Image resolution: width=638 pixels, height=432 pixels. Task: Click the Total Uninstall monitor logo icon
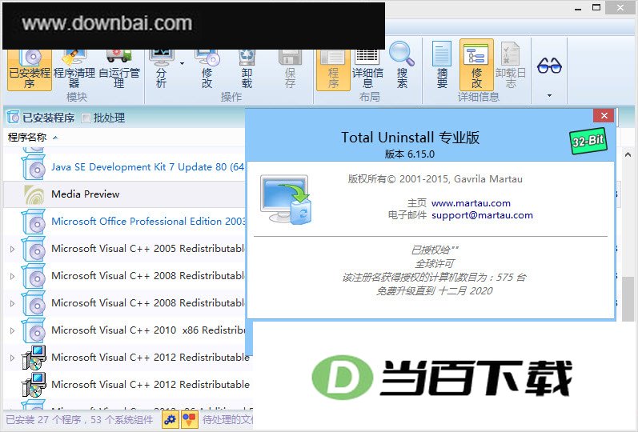click(286, 199)
